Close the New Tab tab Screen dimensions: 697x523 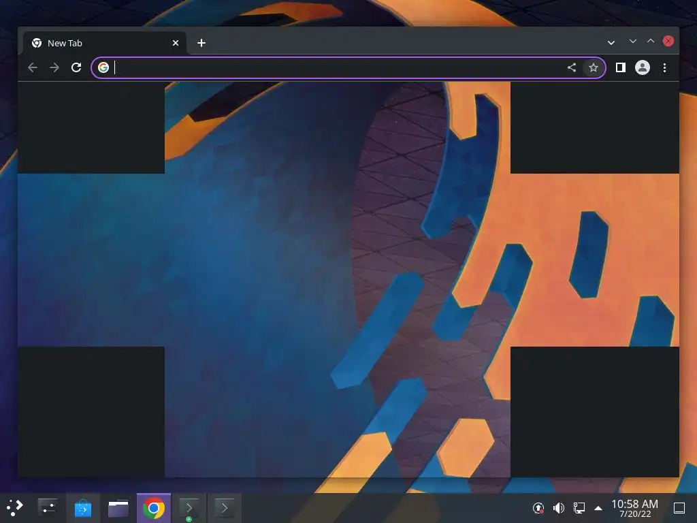click(x=176, y=43)
